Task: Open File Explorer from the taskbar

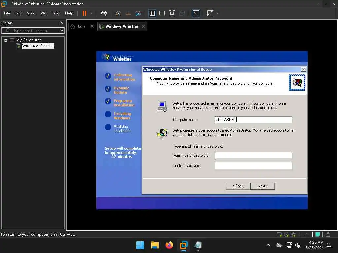Action: coord(154,245)
